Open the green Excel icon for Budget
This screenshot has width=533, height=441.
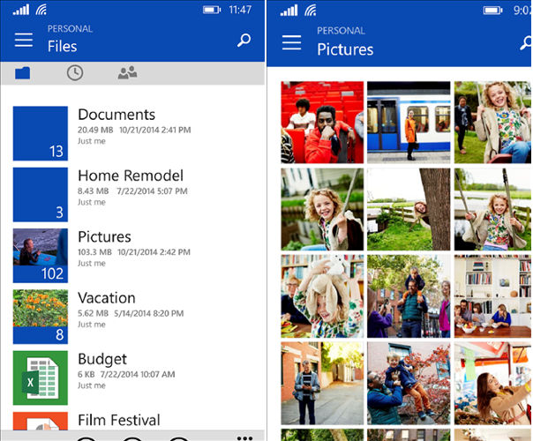point(41,377)
